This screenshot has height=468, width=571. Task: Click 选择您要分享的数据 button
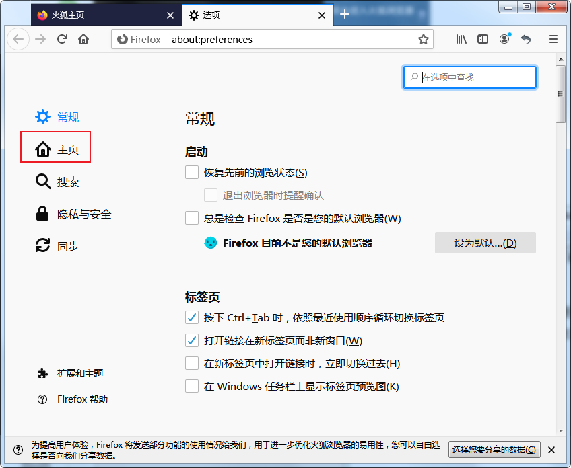click(494, 449)
